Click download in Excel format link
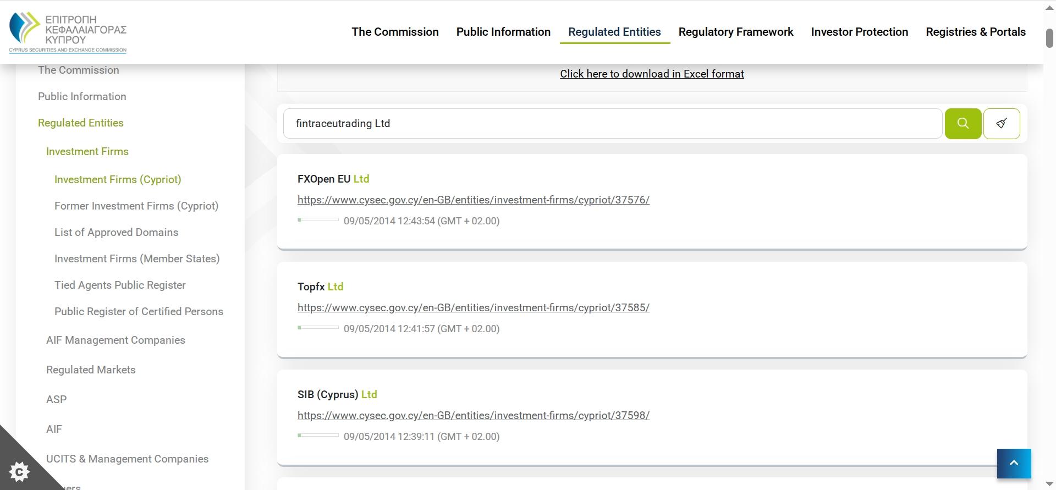Screen dimensions: 1056x490 [652, 74]
